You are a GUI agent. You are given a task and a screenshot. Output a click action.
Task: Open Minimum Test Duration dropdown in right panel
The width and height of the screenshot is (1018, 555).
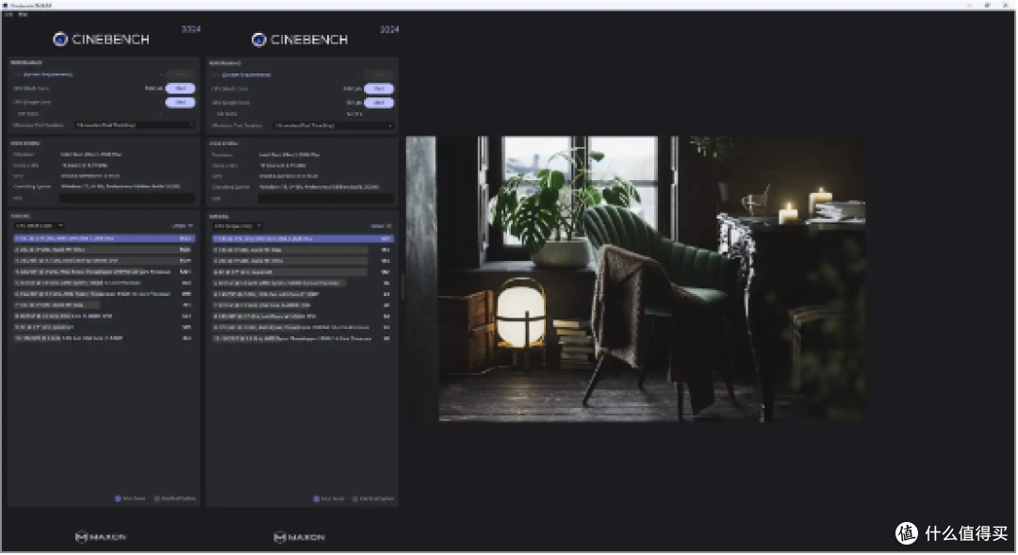pos(333,125)
